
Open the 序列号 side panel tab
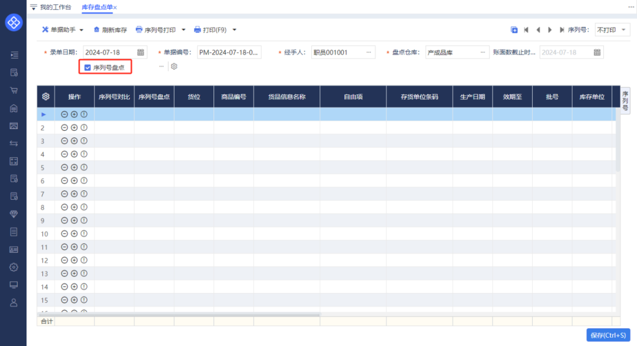point(625,101)
